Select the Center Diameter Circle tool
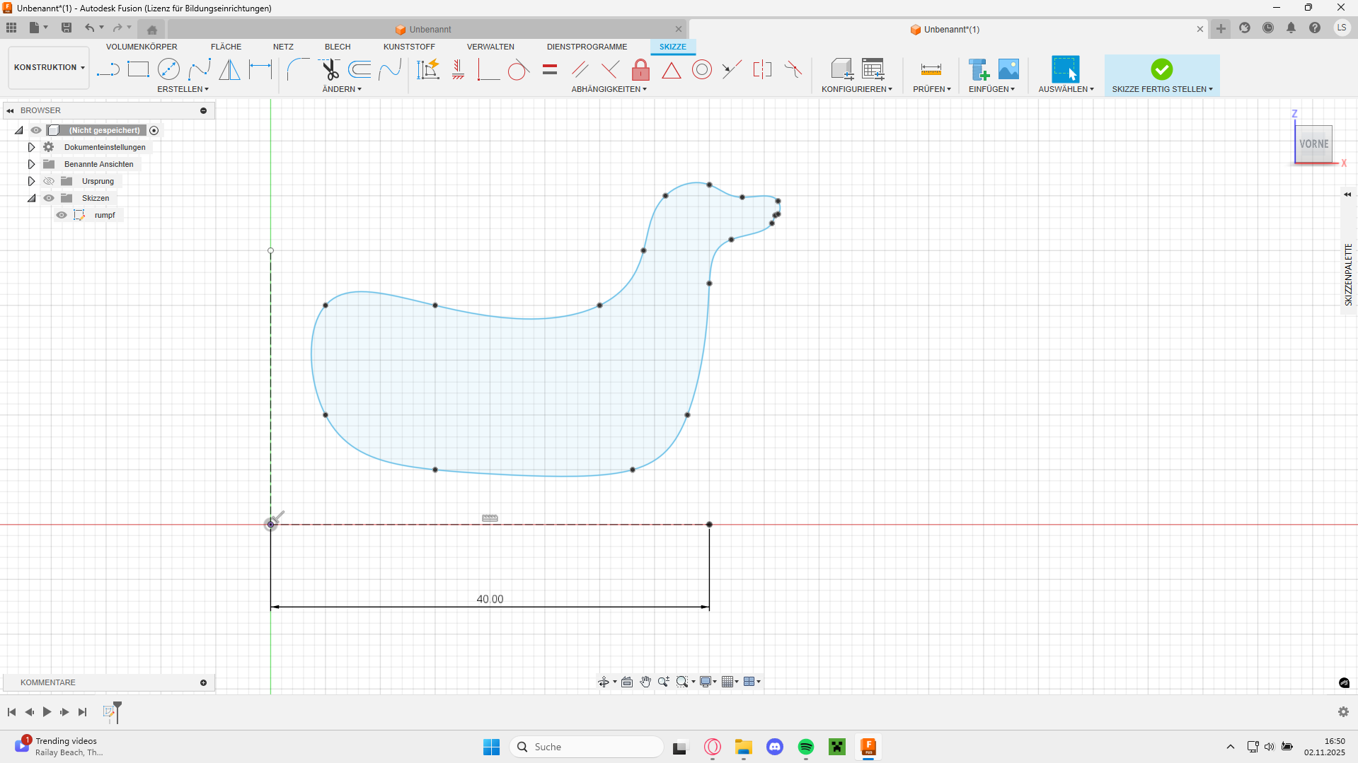Screen dimensions: 1358x763 [168, 69]
